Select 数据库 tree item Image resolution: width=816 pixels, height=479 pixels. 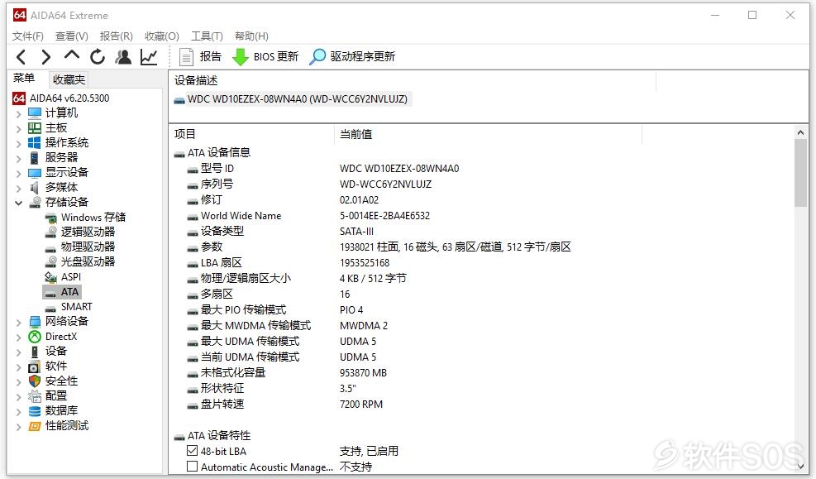click(61, 410)
